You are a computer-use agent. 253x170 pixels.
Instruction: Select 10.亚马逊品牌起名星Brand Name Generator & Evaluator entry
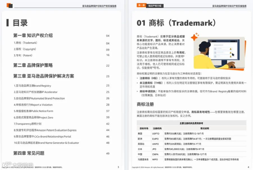(46, 143)
